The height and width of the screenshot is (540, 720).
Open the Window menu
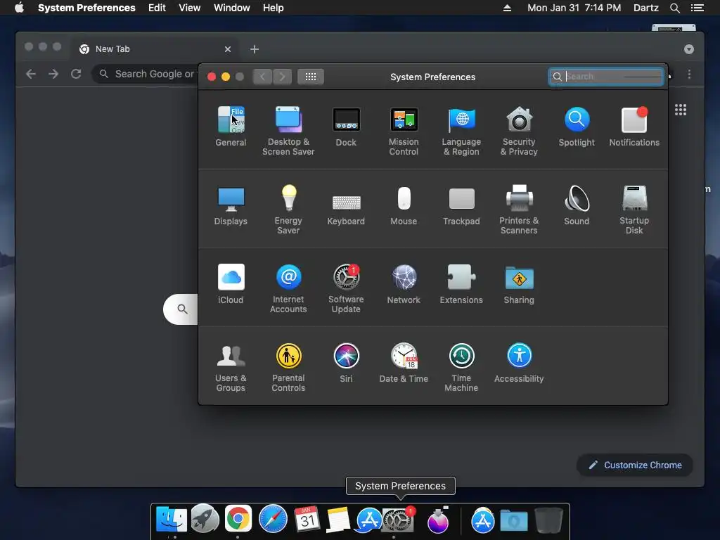pyautogui.click(x=232, y=8)
